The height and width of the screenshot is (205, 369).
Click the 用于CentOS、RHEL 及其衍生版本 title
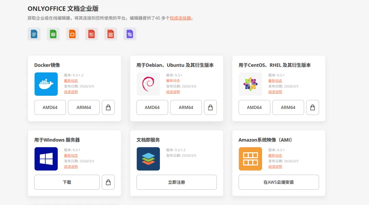pyautogui.click(x=275, y=65)
